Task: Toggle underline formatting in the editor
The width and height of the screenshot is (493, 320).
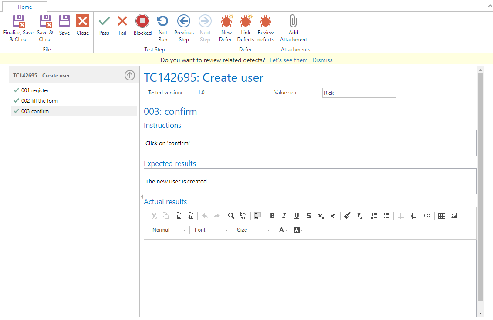Action: click(297, 216)
